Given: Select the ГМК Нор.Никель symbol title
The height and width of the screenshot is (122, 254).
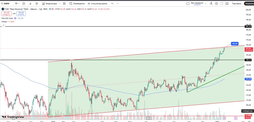Looking at the screenshot, I should 26,9.
